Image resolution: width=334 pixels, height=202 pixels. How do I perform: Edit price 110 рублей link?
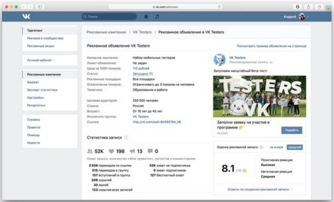click(141, 68)
